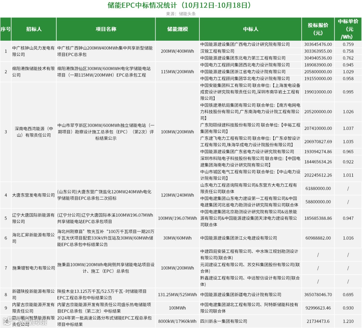Click capacity cell 30MW/60MWh
The image size is (362, 328).
pyautogui.click(x=177, y=238)
